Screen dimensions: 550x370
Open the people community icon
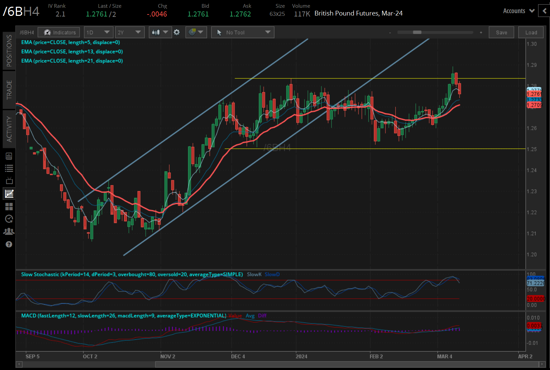pyautogui.click(x=9, y=232)
